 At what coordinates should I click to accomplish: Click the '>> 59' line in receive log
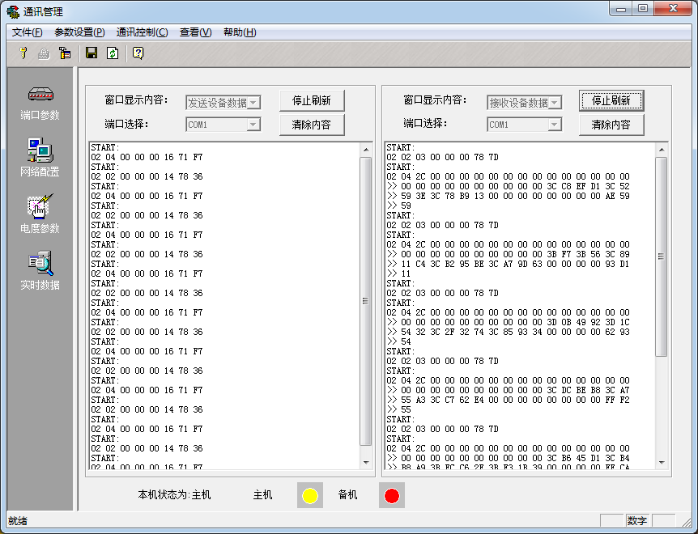(399, 206)
